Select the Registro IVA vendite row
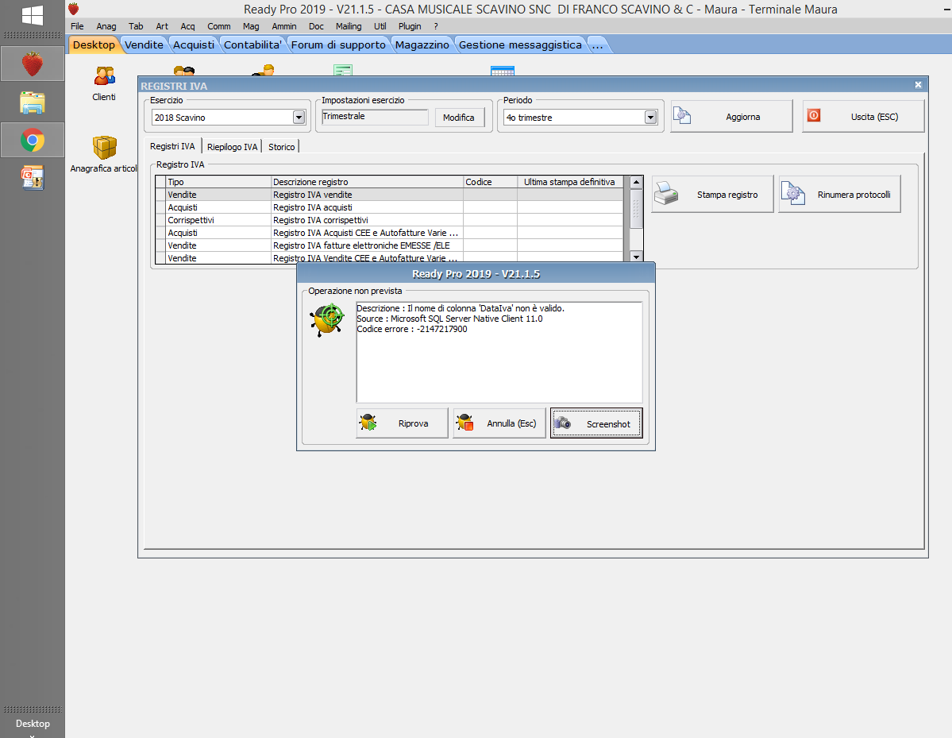 (389, 195)
